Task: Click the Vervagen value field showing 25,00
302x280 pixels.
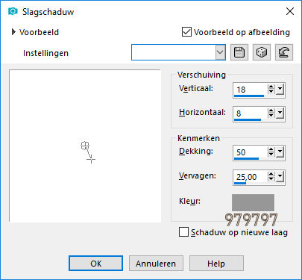Action: pos(249,177)
